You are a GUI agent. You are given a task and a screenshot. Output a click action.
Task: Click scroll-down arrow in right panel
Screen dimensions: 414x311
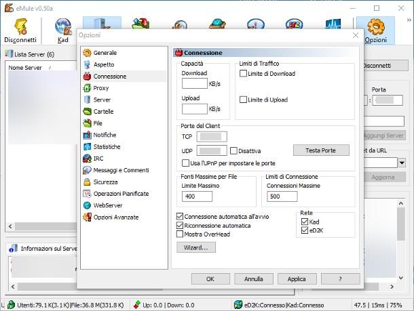pyautogui.click(x=401, y=278)
